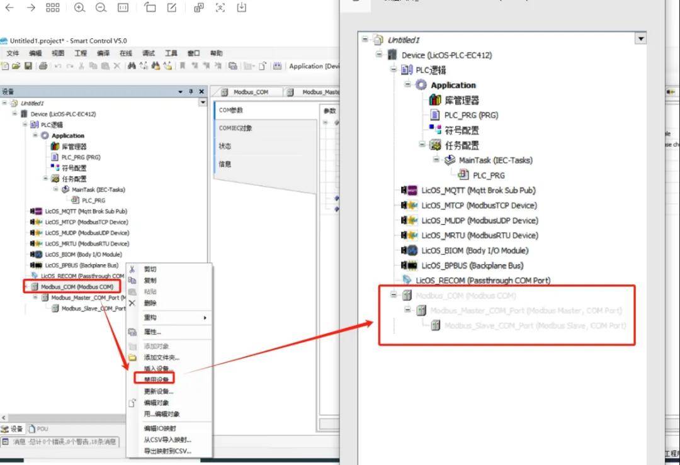The image size is (680, 465).
Task: Collapse the Device node in left tree
Action: click(x=15, y=114)
